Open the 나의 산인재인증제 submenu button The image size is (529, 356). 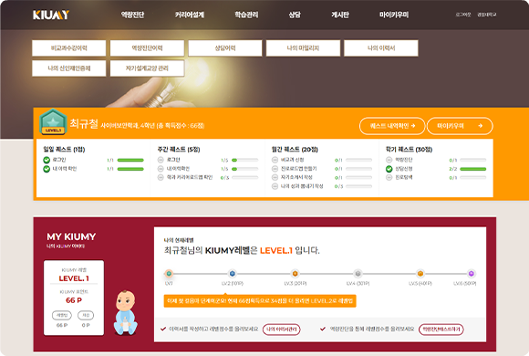click(x=69, y=68)
